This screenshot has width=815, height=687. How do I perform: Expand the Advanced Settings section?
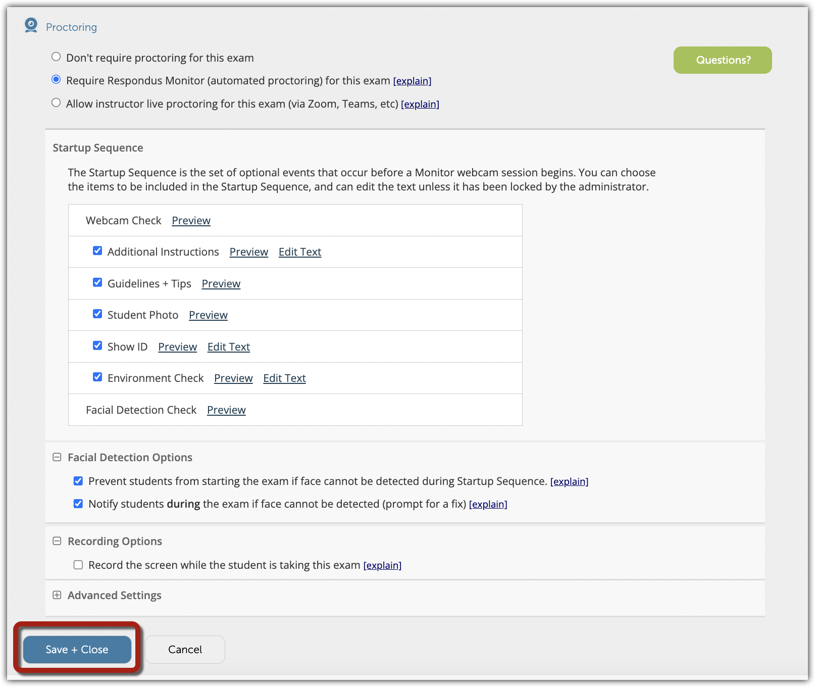[x=57, y=595]
